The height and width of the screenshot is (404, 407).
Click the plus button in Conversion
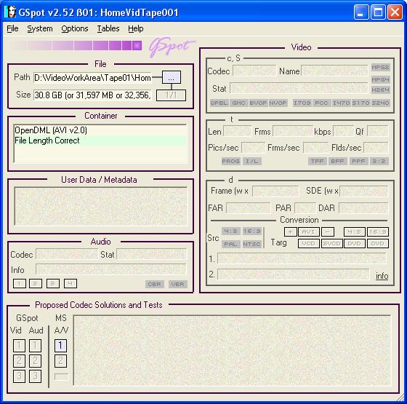(x=291, y=231)
